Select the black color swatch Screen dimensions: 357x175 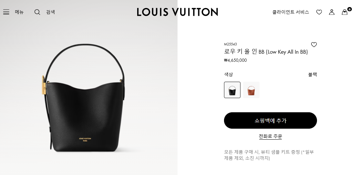click(232, 90)
